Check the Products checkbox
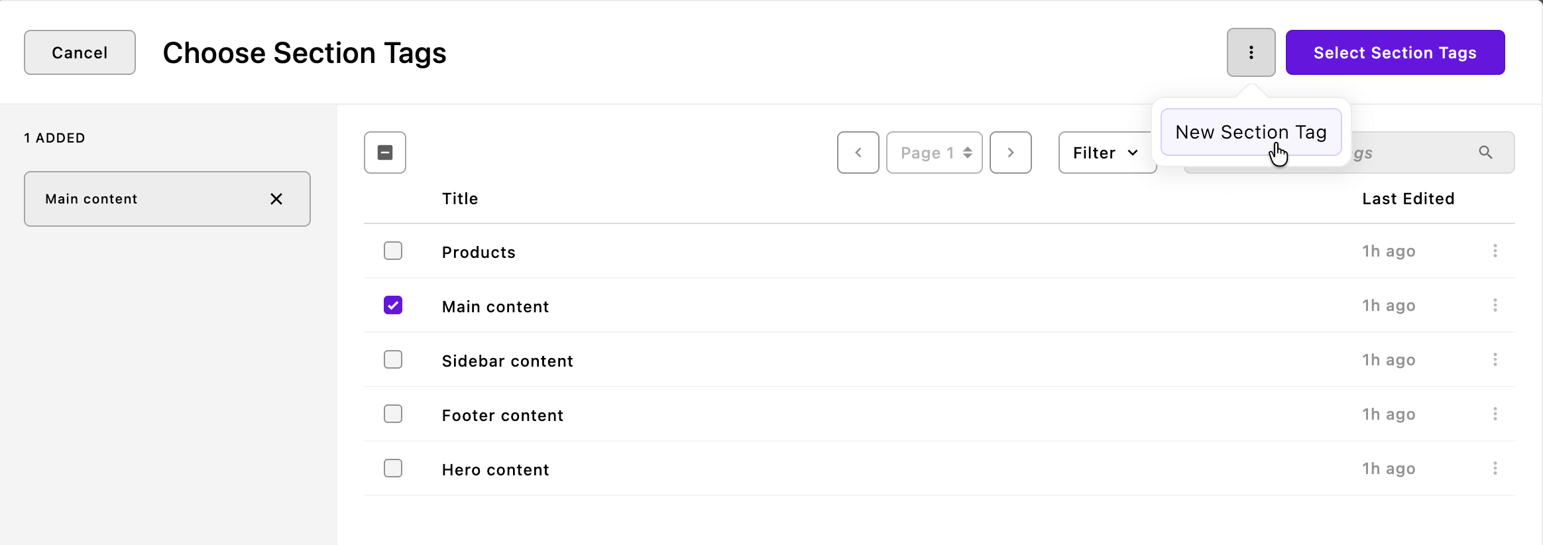Image resolution: width=1543 pixels, height=545 pixels. pyautogui.click(x=393, y=251)
